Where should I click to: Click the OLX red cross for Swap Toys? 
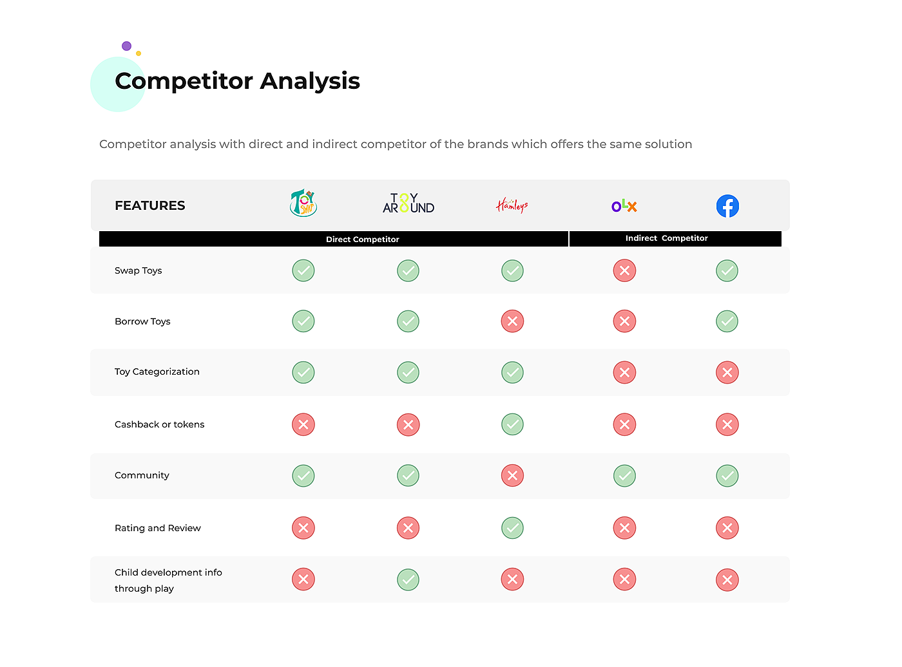pos(624,270)
